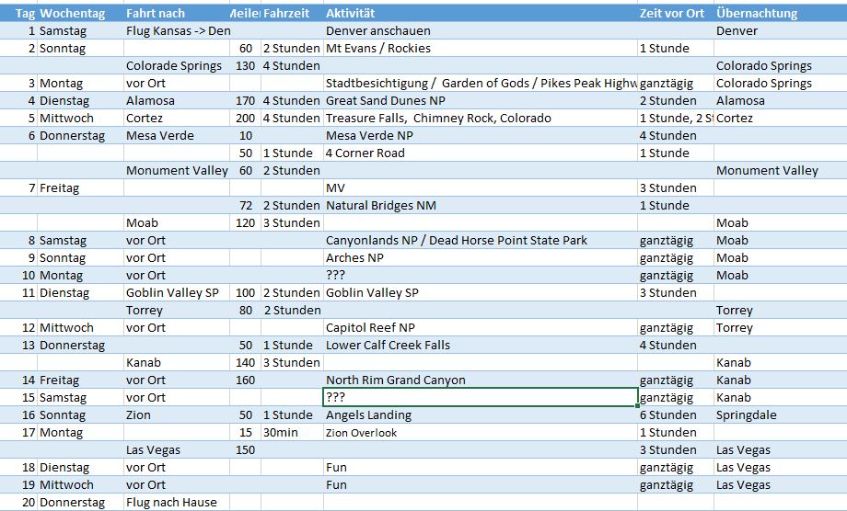Click the 'Wochentag' column header
847x511 pixels.
click(73, 14)
